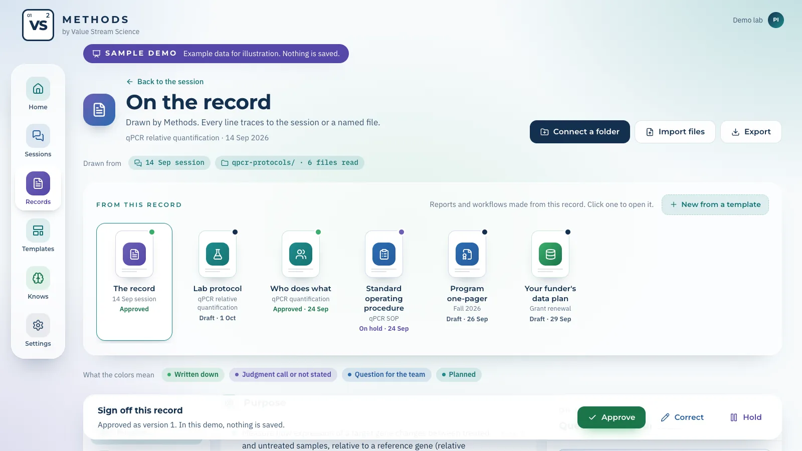Click 'qPCR relative quantification · 14 Sep 2026' text
The height and width of the screenshot is (451, 802).
coord(197,138)
